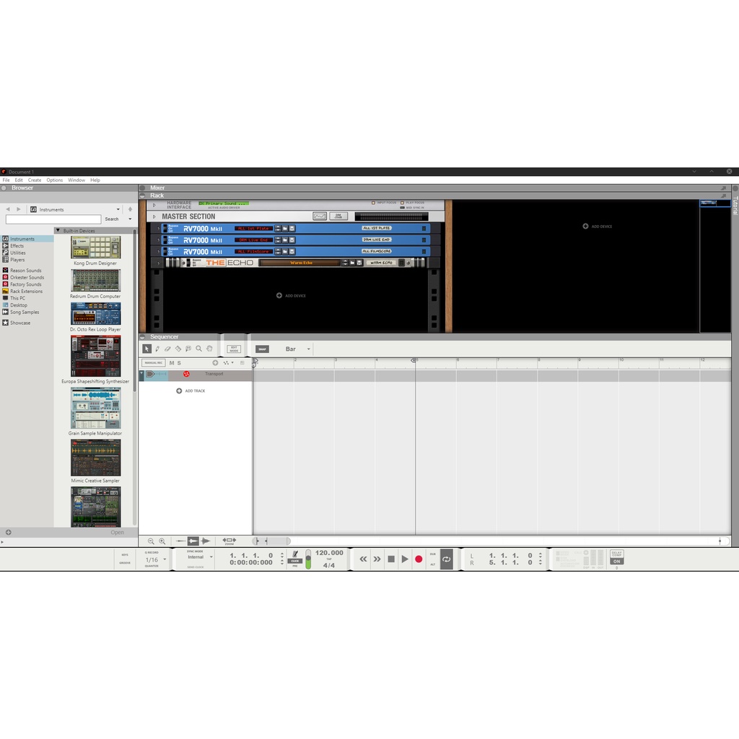Expand the Master Section device

tap(154, 217)
